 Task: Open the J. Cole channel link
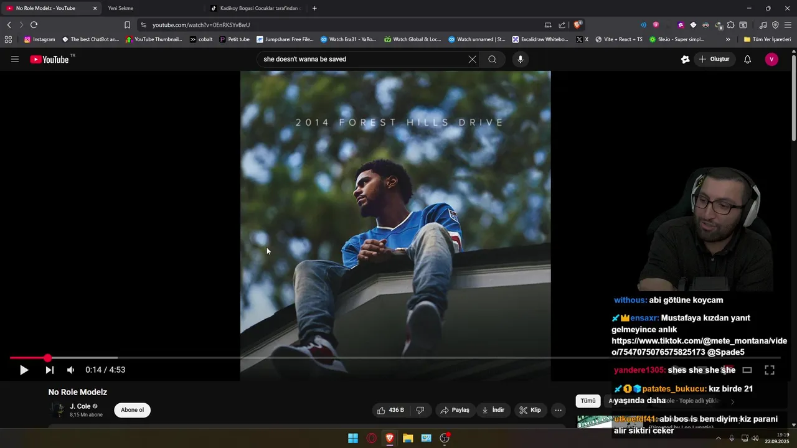coord(80,406)
